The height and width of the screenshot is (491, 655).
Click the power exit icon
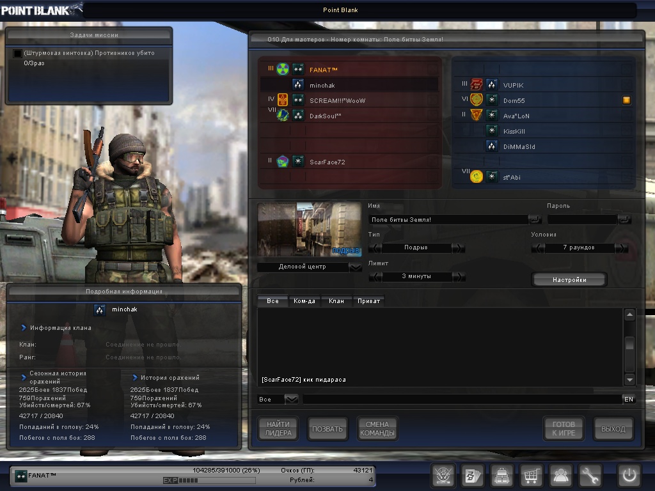click(x=629, y=475)
